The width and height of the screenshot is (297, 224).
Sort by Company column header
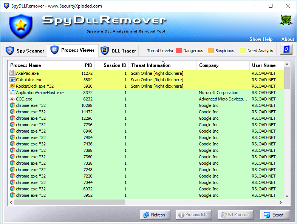click(223, 65)
